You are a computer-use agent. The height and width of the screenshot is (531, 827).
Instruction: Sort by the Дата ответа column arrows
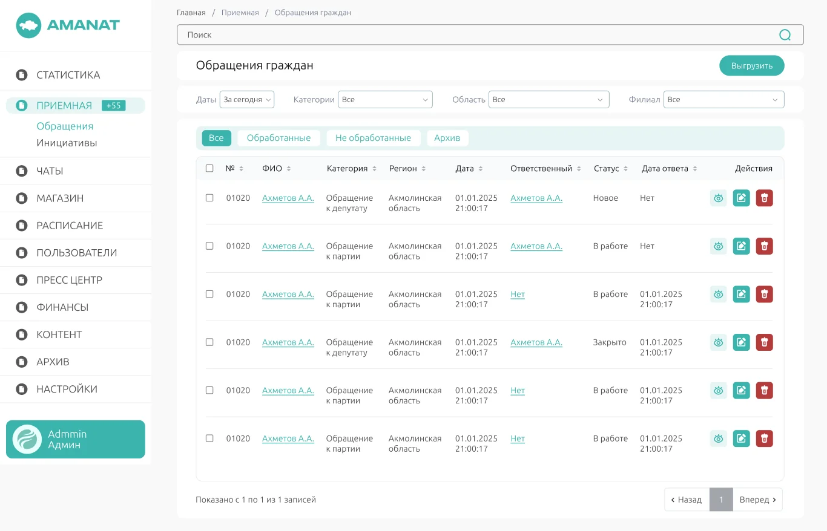[695, 169]
